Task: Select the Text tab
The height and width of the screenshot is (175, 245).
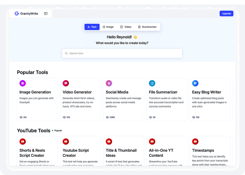Action: pyautogui.click(x=92, y=27)
